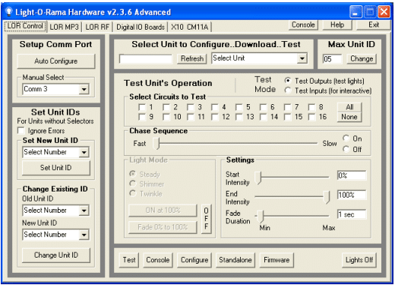Select All circuits

coord(349,107)
